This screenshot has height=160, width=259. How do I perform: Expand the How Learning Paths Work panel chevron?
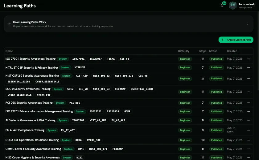coord(247,24)
